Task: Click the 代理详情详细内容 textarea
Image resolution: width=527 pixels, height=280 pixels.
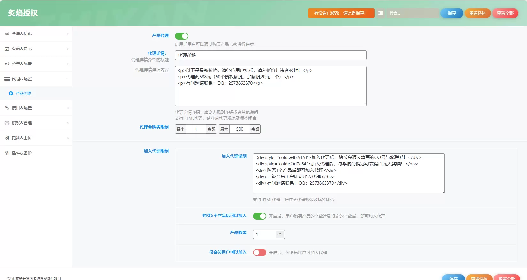Action: [271, 86]
